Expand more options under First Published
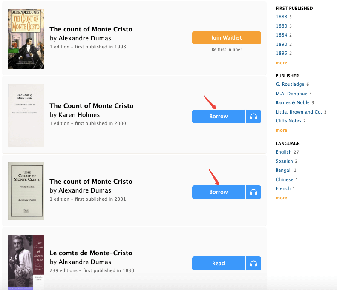The height and width of the screenshot is (290, 337). 281,63
